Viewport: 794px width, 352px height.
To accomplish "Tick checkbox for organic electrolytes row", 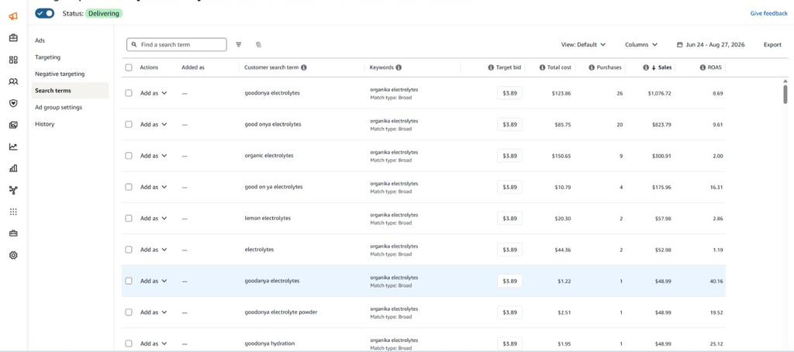I will coord(129,156).
